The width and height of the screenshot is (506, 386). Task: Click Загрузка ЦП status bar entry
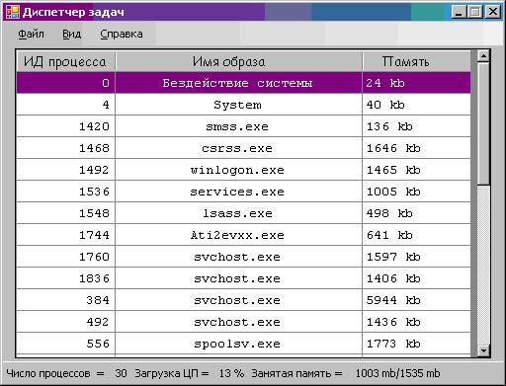[190, 373]
